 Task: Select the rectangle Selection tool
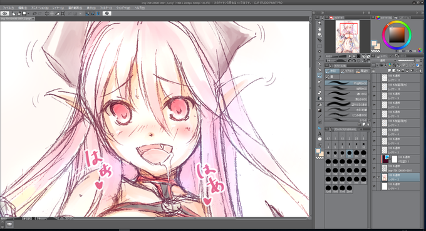point(319,46)
